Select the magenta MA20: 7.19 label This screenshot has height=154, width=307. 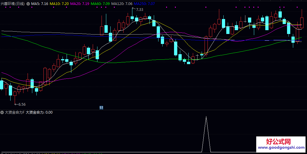tap(80, 4)
